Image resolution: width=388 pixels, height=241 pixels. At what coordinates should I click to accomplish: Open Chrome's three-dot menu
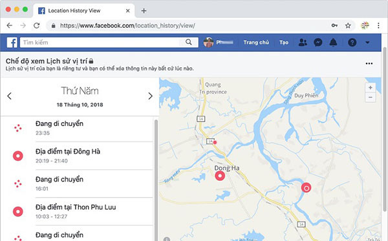click(x=378, y=25)
